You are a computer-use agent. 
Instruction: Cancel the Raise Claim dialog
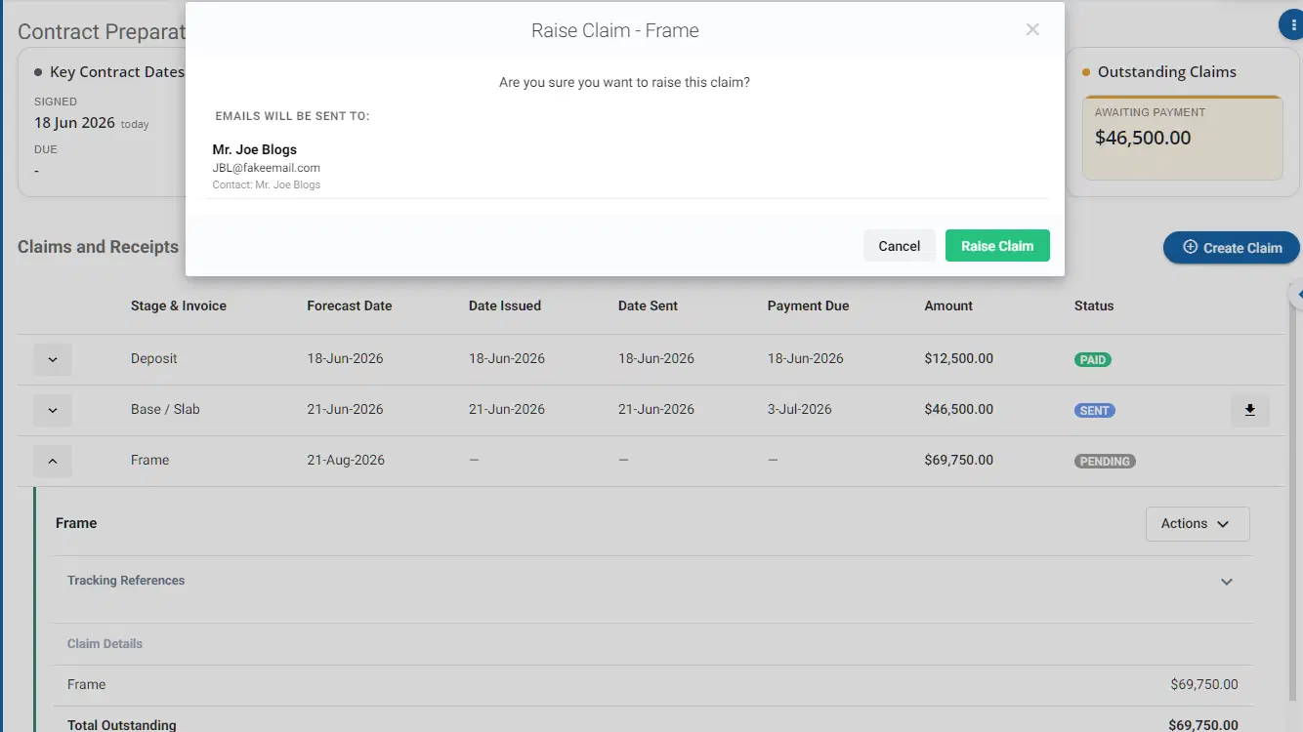click(899, 246)
